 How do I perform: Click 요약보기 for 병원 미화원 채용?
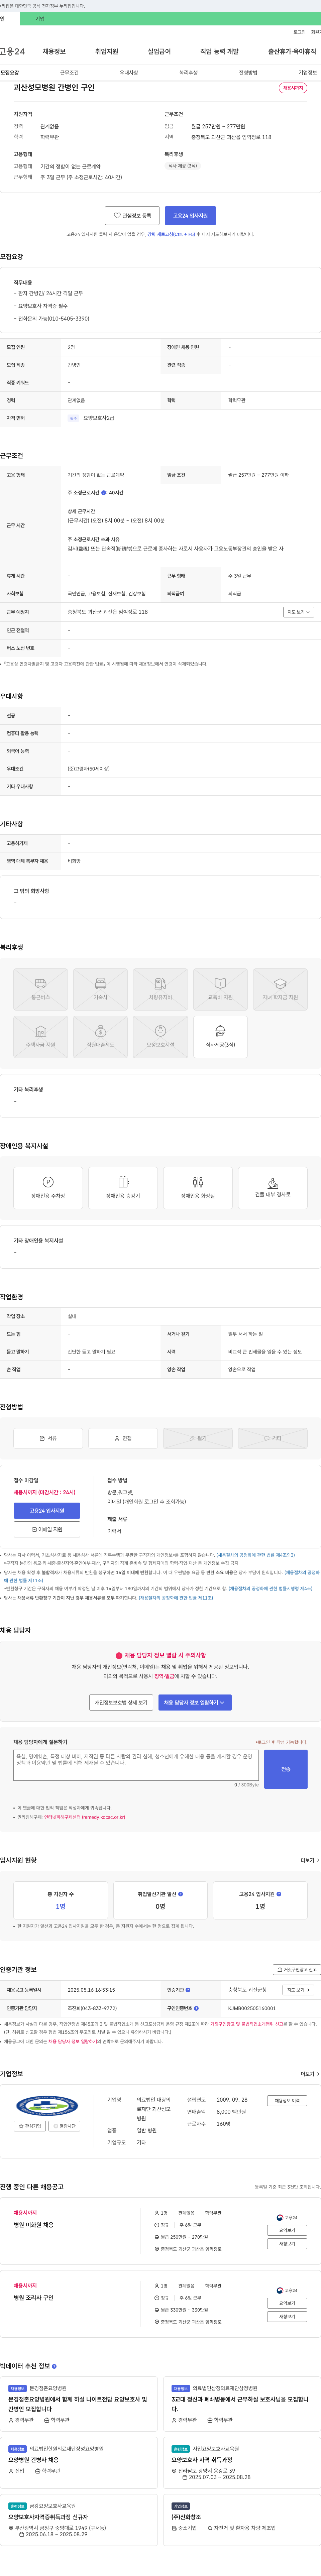287,2230
